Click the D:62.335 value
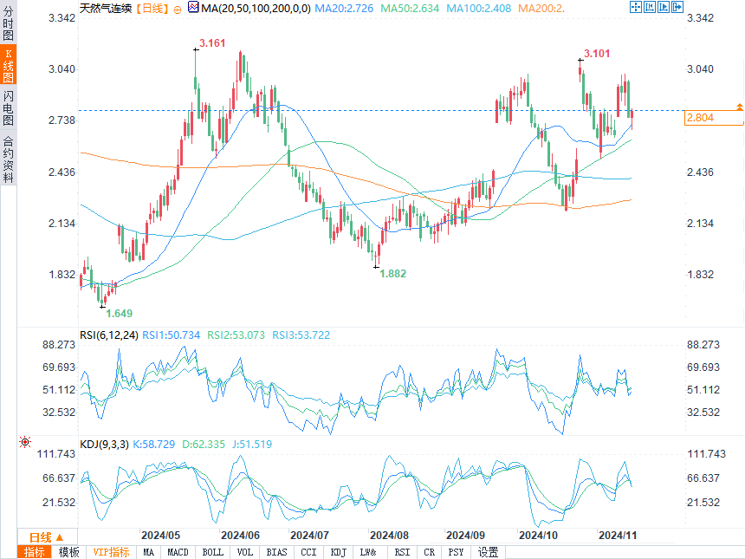The width and height of the screenshot is (745, 559). pyautogui.click(x=204, y=445)
